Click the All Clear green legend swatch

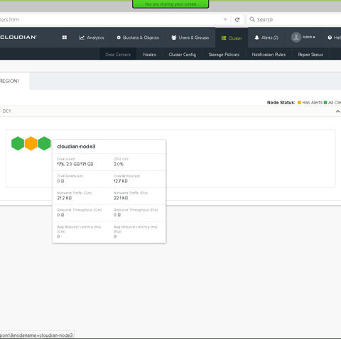[325, 102]
